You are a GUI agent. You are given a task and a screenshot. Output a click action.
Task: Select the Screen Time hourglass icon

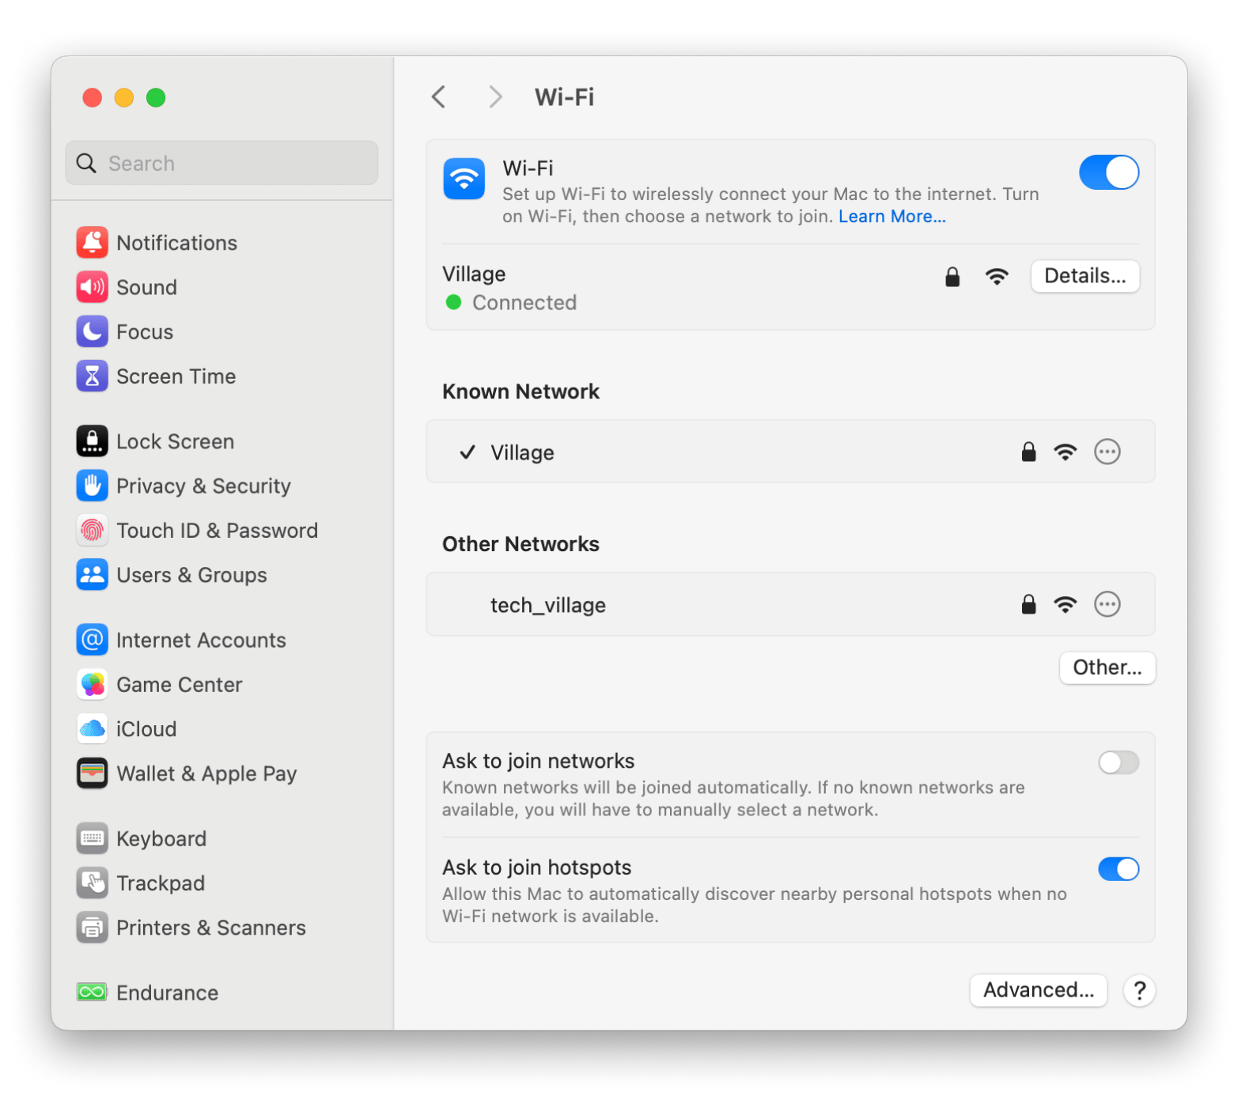click(92, 376)
